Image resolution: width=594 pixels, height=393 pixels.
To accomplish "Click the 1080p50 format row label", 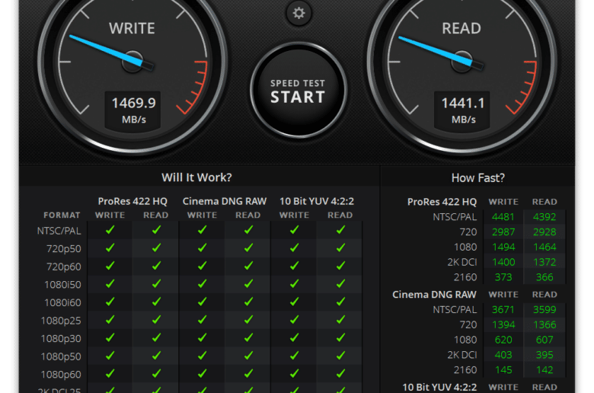I will coord(61,356).
